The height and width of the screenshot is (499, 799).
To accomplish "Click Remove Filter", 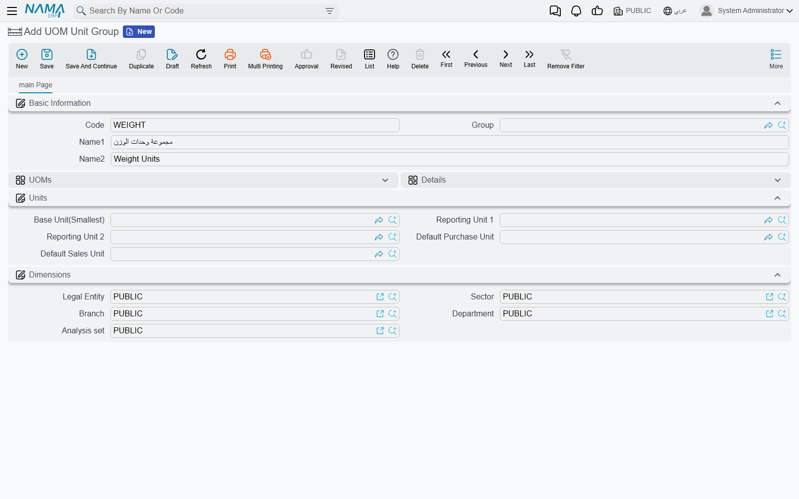I will tap(566, 59).
